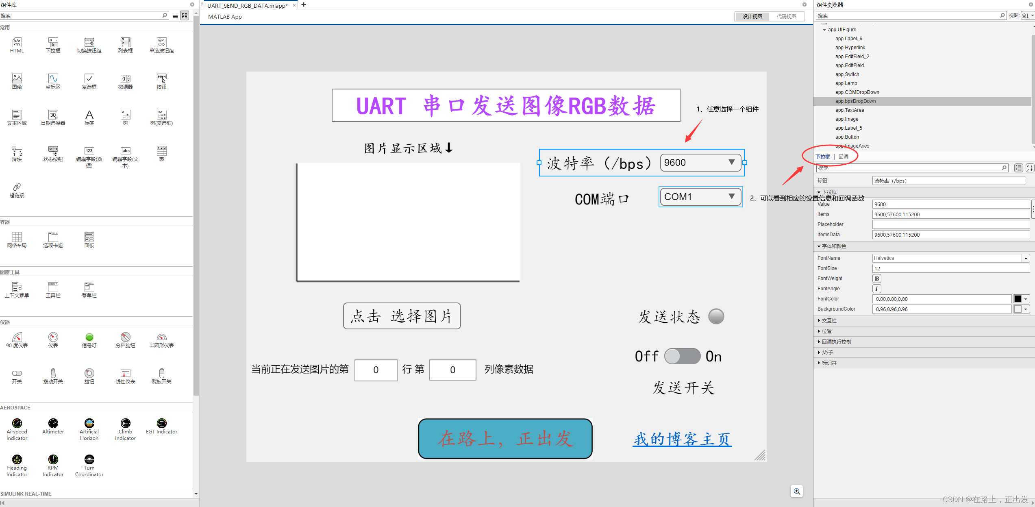Collapse the 字体和颜色 section
Image resolution: width=1035 pixels, height=507 pixels.
click(x=819, y=246)
